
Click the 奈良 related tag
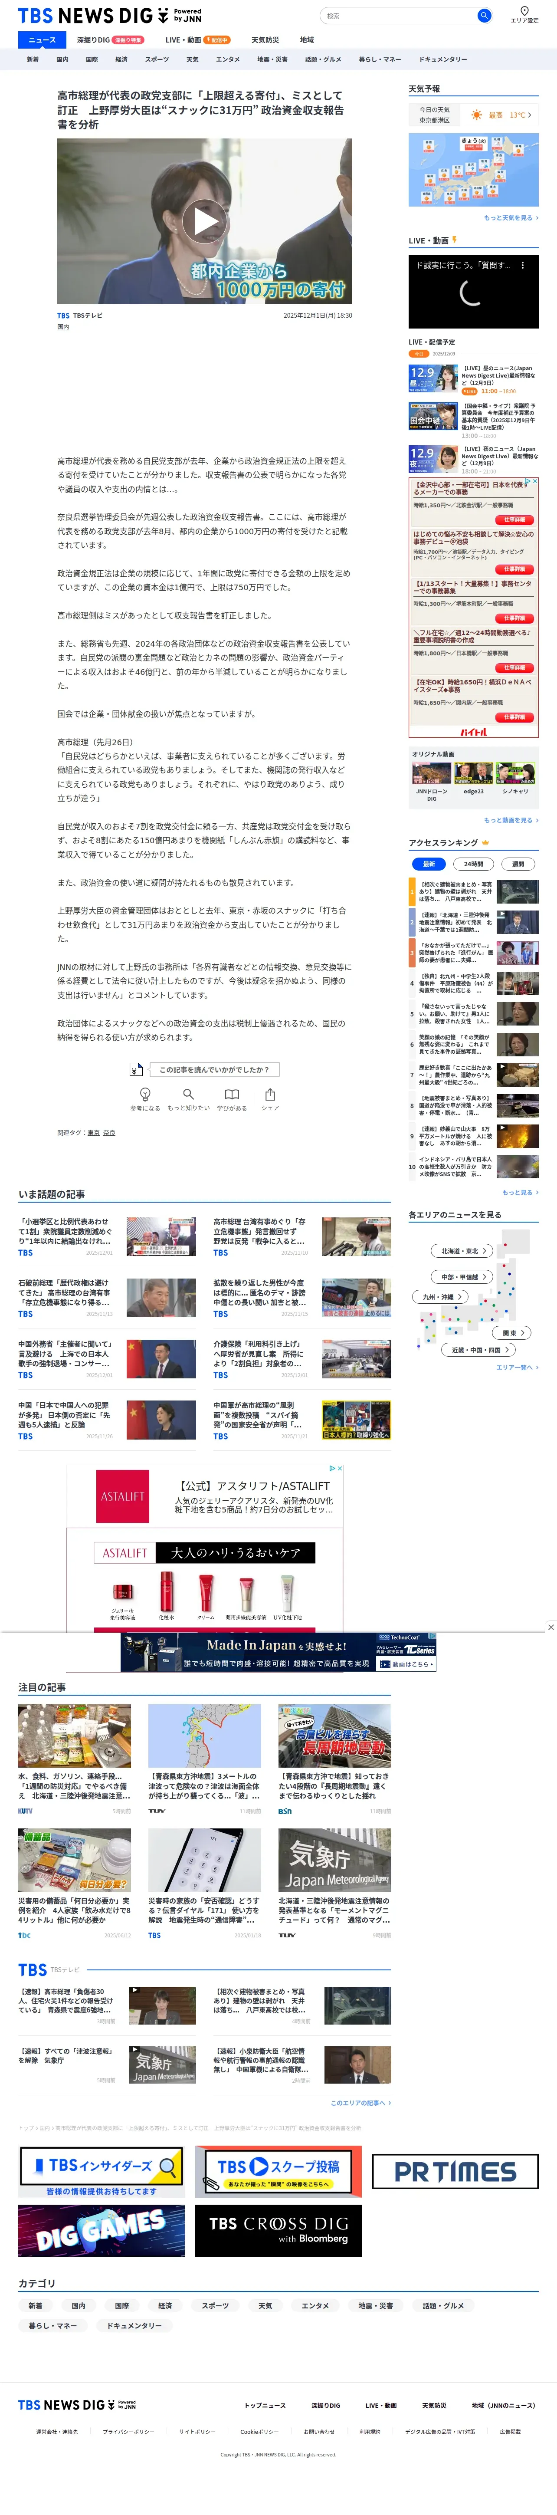tap(109, 1133)
